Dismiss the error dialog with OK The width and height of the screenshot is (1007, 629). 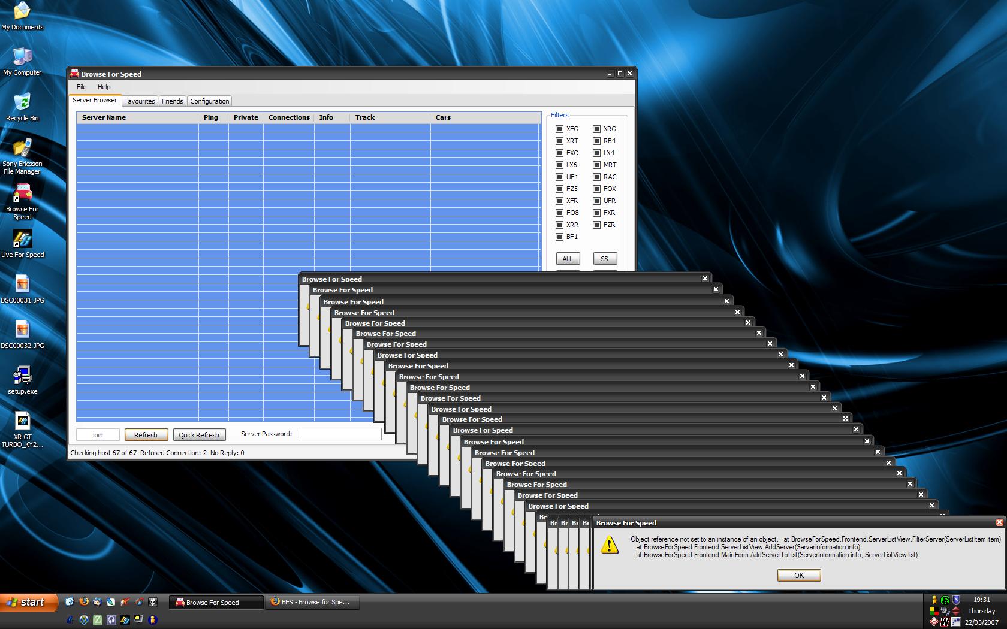coord(799,575)
